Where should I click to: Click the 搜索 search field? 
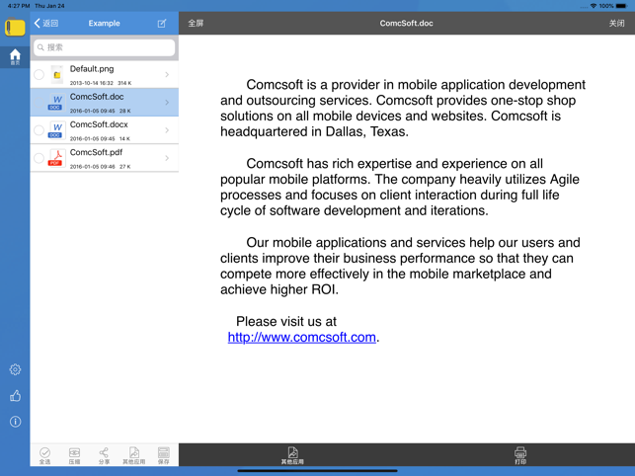pos(105,47)
